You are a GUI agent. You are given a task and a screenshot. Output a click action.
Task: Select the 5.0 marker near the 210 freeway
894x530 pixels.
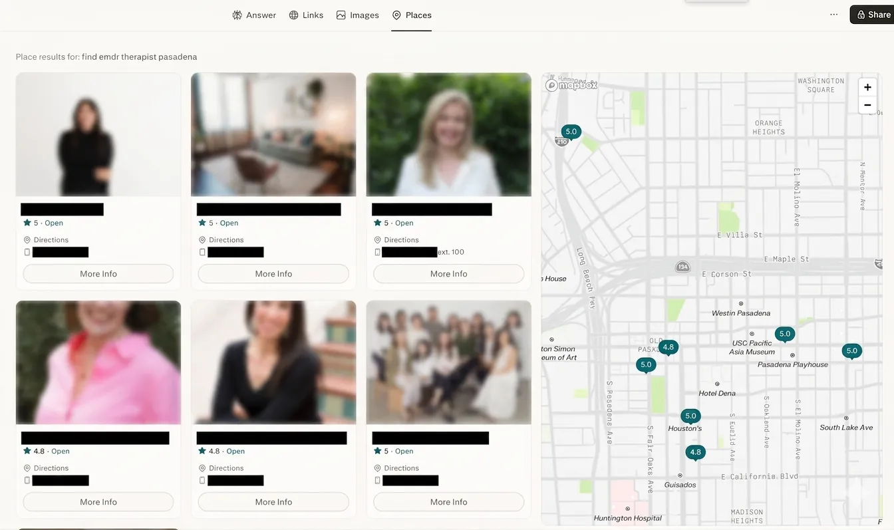coord(571,132)
